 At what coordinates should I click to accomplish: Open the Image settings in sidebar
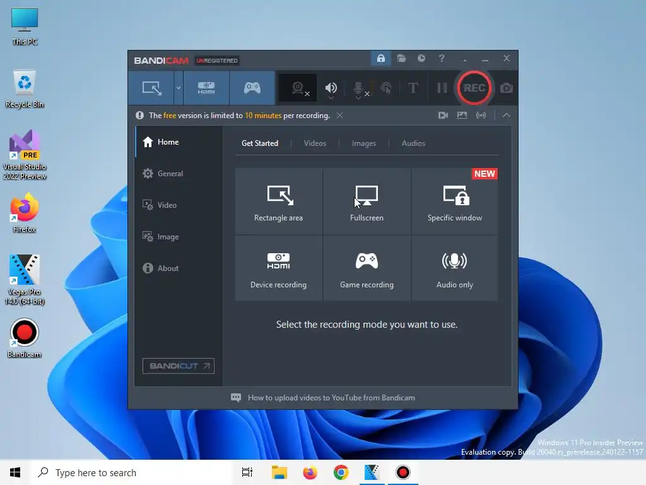179,237
